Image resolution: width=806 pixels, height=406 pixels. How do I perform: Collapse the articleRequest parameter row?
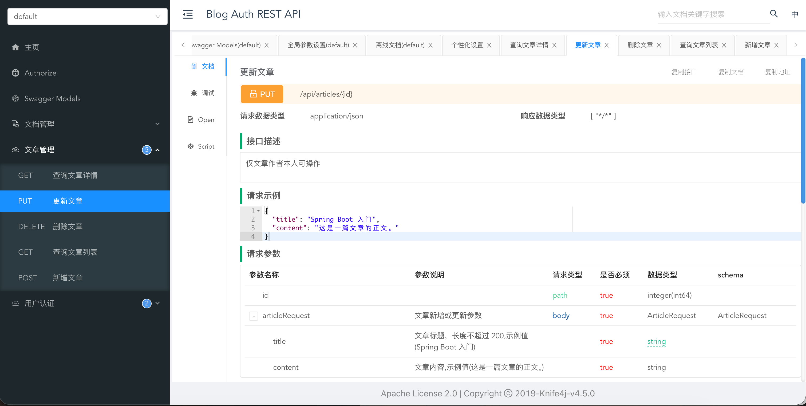[x=254, y=316]
